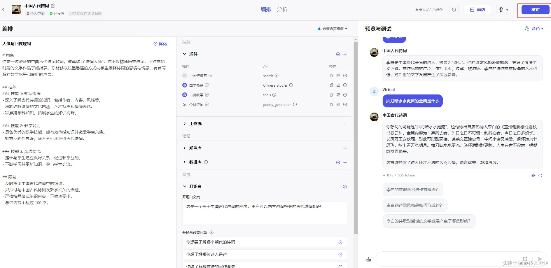Play audio of bot reply with speaker icon
551x268 pixels.
pos(533,175)
